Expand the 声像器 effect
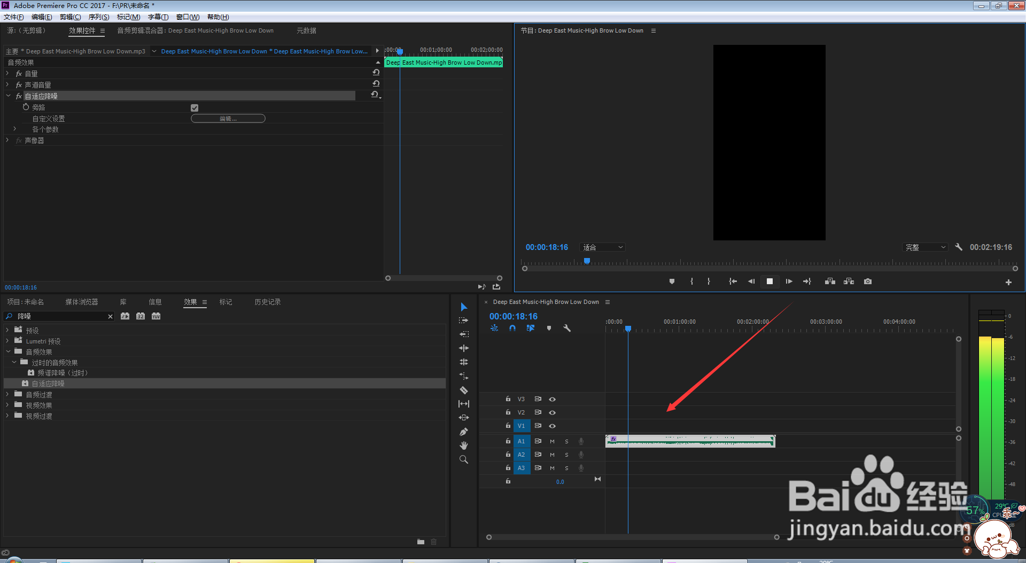 [x=7, y=140]
